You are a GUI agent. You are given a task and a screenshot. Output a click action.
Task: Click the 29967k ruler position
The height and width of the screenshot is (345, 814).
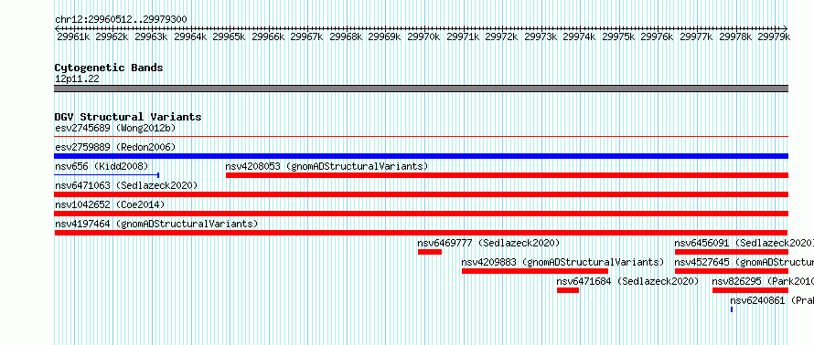306,37
